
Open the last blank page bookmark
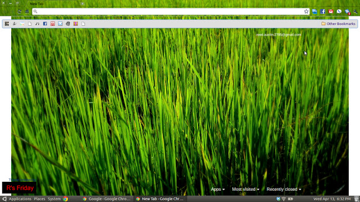[83, 24]
